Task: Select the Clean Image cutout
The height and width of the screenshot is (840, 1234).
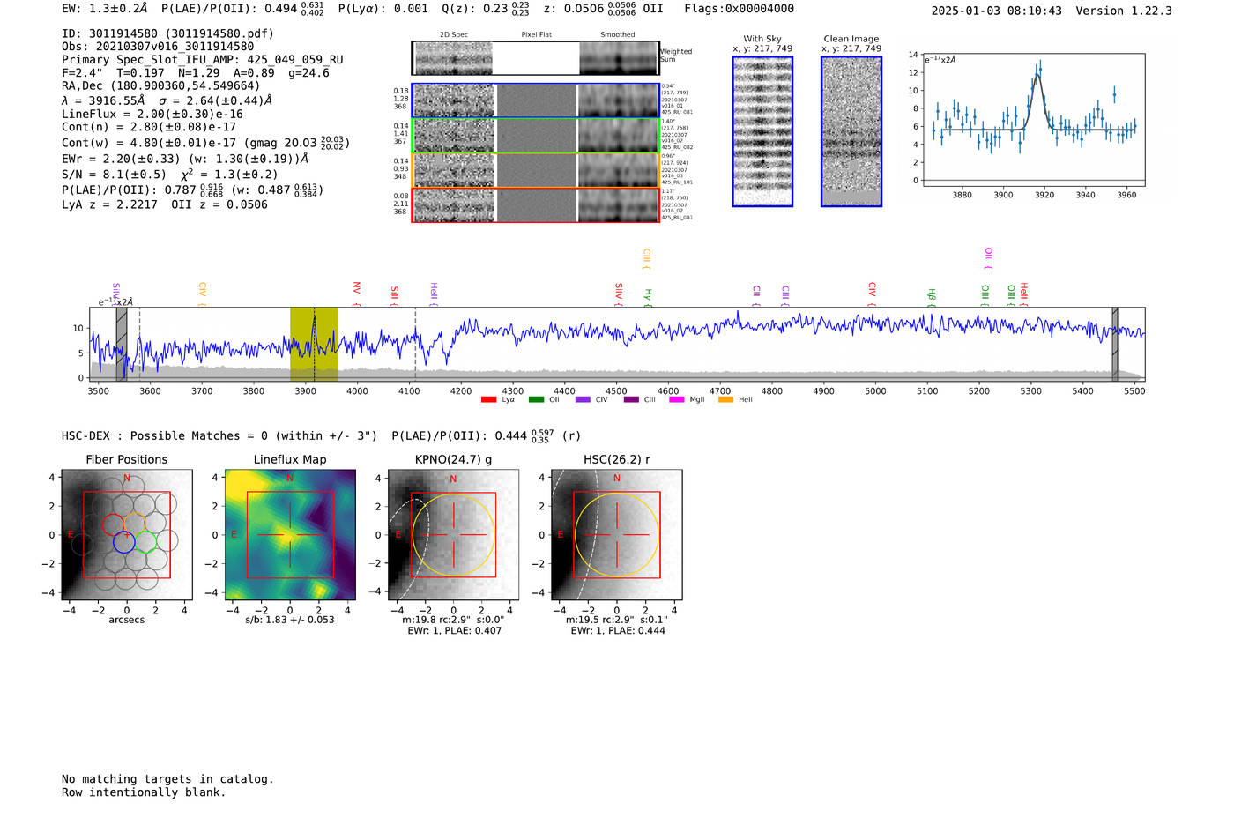Action: point(851,131)
